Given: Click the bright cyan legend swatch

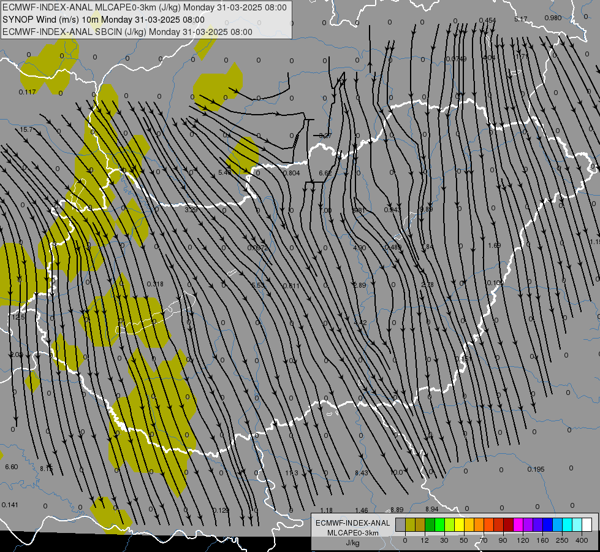Looking at the screenshot, I should coord(568,525).
